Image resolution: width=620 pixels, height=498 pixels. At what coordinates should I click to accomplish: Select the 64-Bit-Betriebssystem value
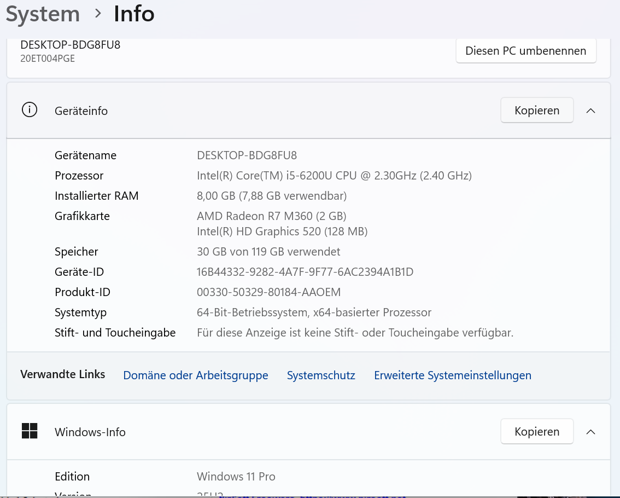[314, 312]
